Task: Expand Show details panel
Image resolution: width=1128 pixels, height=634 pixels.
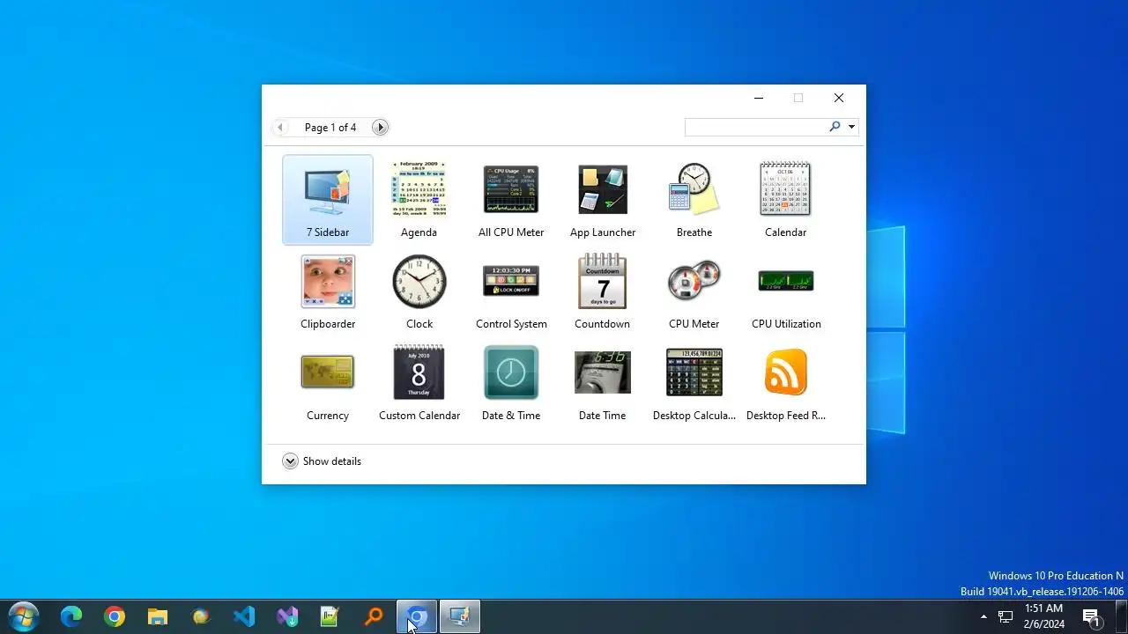Action: pos(322,461)
